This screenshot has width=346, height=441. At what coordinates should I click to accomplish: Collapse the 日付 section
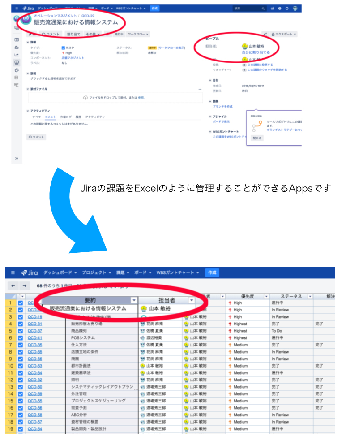pos(210,80)
